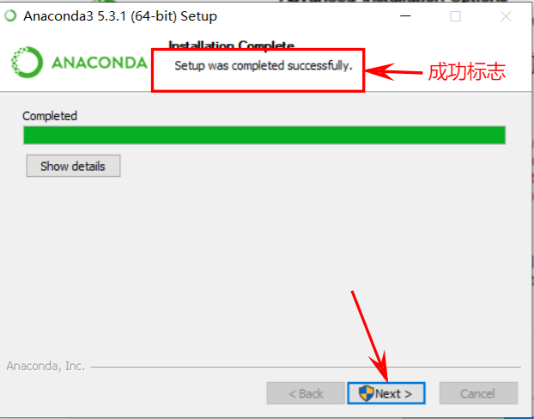534x419 pixels.
Task: Click the Installation Complete heading
Action: (232, 45)
